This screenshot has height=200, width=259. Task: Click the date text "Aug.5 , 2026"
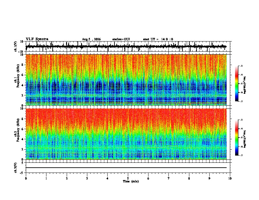[91, 39]
